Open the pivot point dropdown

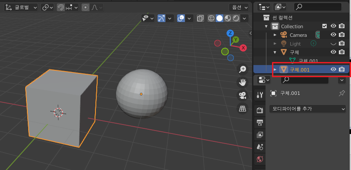click(x=47, y=8)
